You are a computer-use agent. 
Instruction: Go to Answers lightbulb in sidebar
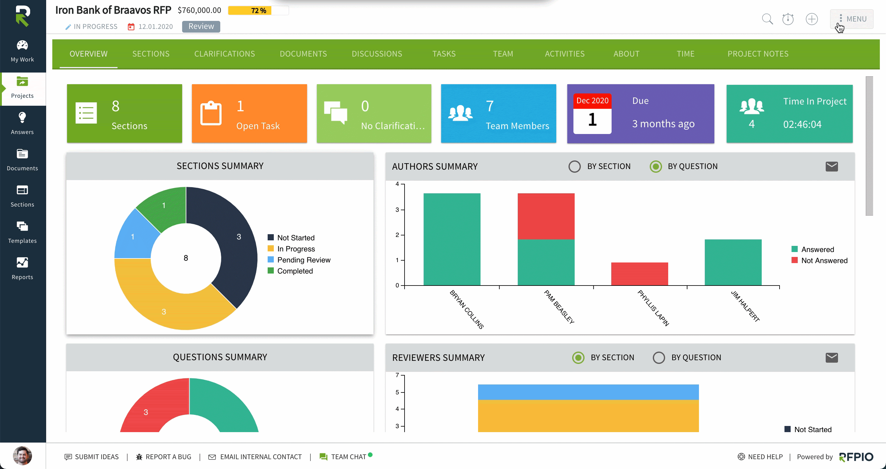click(x=22, y=124)
